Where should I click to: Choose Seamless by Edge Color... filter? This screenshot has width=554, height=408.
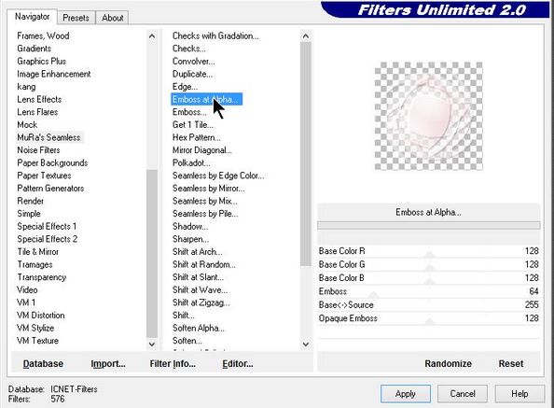coord(218,176)
